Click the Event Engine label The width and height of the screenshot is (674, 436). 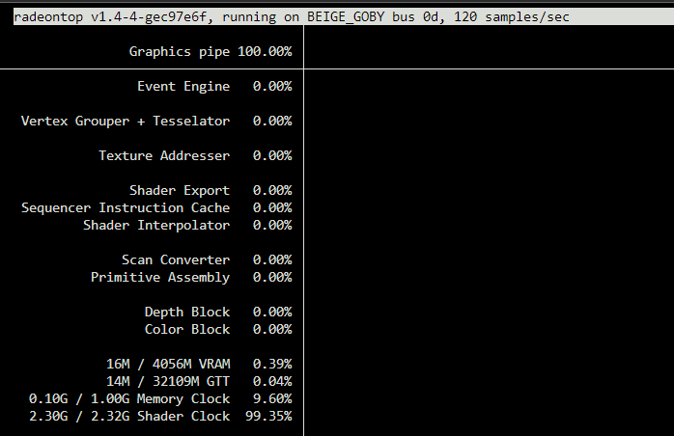tap(183, 87)
